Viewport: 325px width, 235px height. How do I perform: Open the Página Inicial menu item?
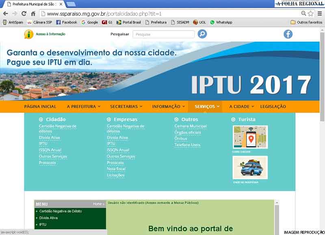(x=40, y=107)
